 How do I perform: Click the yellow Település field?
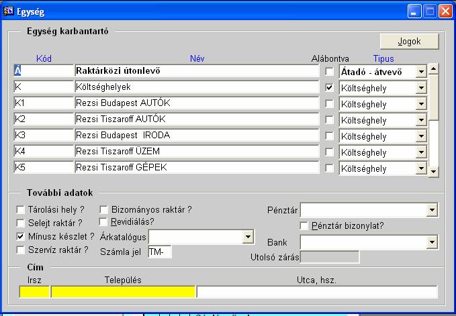point(123,292)
